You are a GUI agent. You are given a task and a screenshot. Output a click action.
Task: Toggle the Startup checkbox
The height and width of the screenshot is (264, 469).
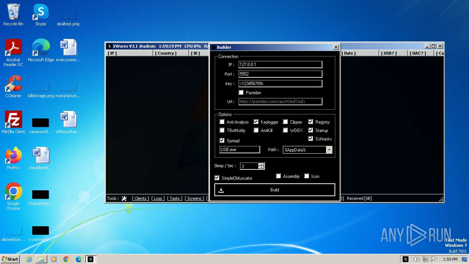[x=311, y=130]
